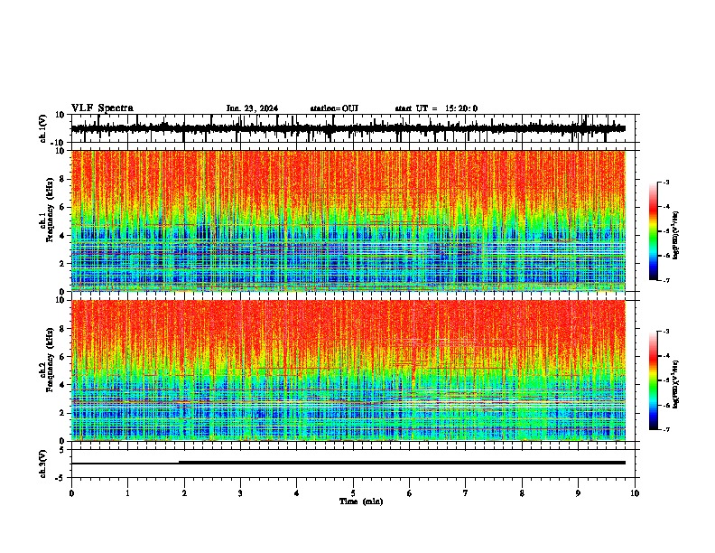Click the ch.1 voltage waveform trace
715x553 pixels.
pyautogui.click(x=348, y=128)
